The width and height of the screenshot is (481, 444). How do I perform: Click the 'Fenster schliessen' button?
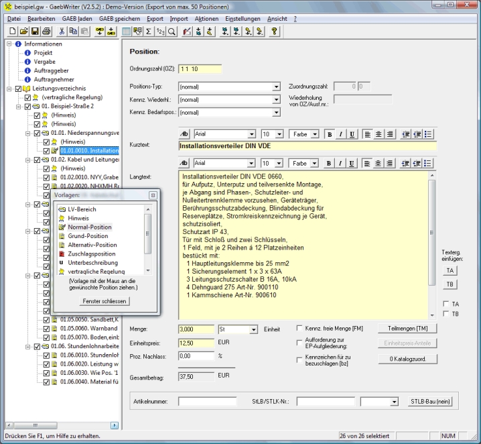click(x=105, y=301)
